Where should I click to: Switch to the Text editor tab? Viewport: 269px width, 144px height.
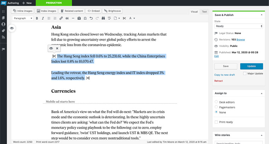click(204, 12)
